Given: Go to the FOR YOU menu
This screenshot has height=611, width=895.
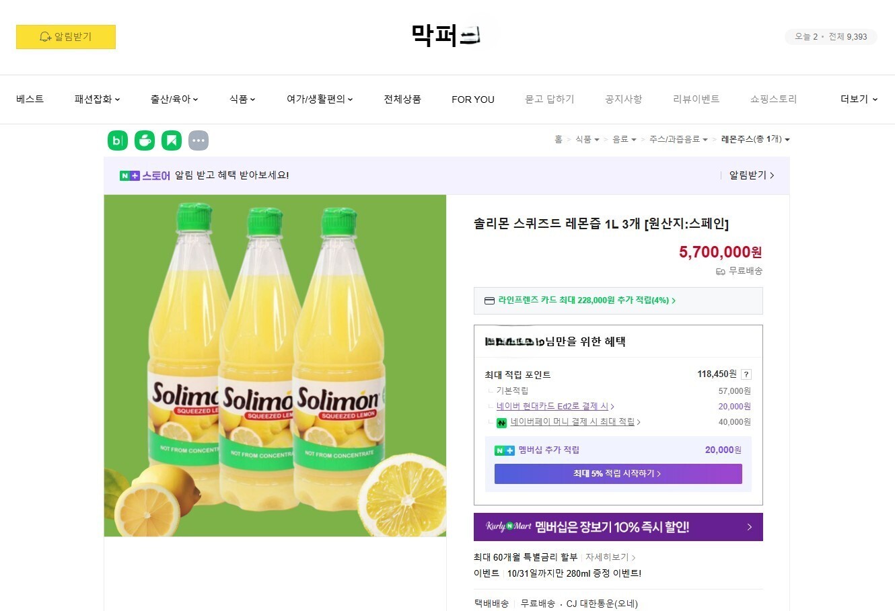Looking at the screenshot, I should (x=472, y=99).
